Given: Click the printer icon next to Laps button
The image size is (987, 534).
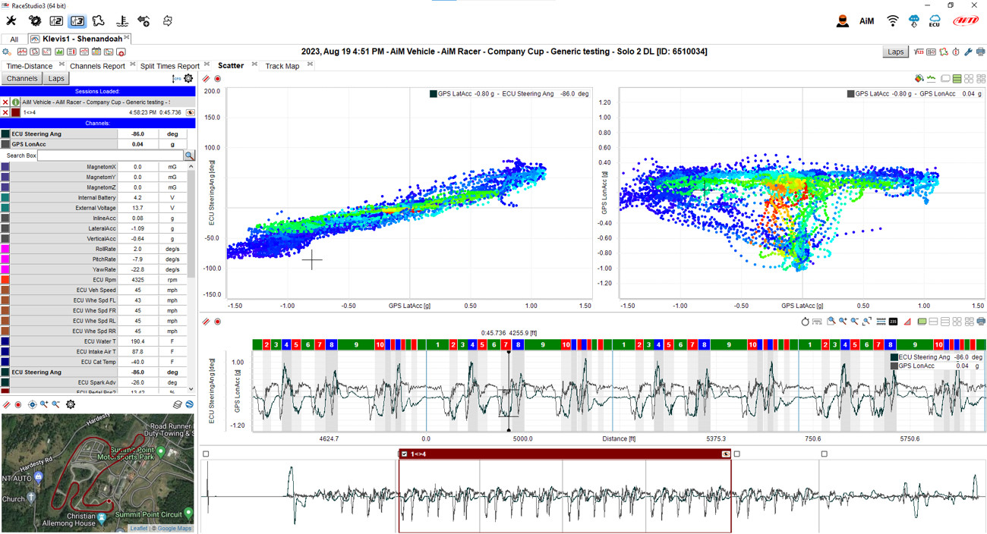Looking at the screenshot, I should [980, 52].
